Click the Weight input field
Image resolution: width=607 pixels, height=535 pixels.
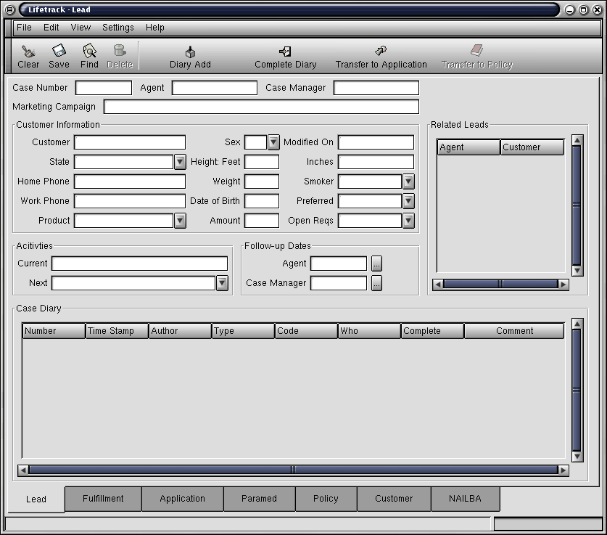(x=262, y=181)
